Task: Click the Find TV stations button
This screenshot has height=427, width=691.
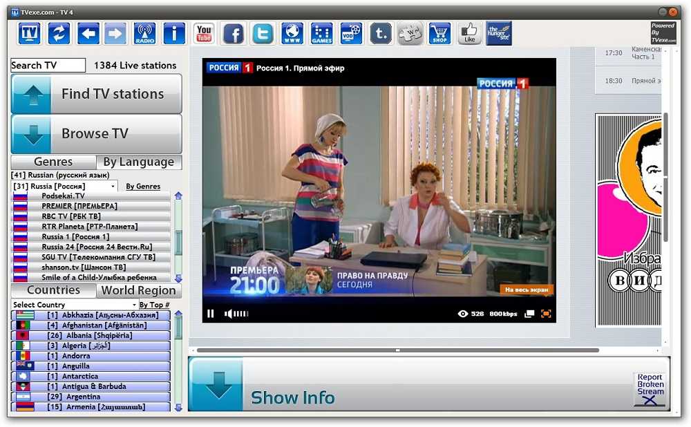Action: 97,94
